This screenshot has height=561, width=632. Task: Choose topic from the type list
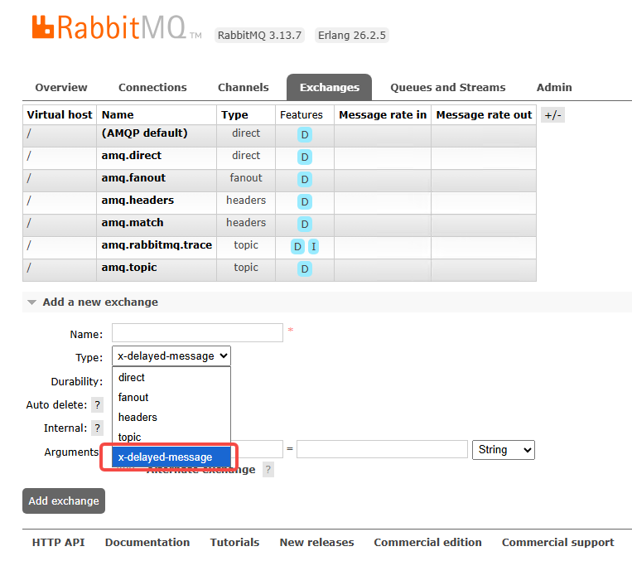coord(171,437)
